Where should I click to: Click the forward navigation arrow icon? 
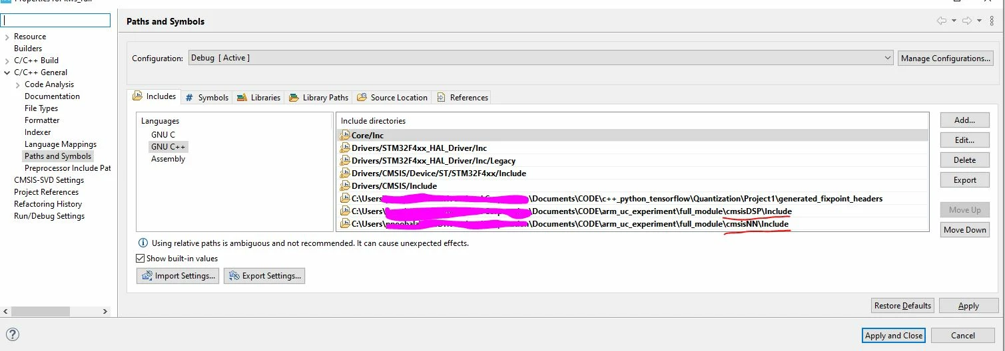point(966,21)
